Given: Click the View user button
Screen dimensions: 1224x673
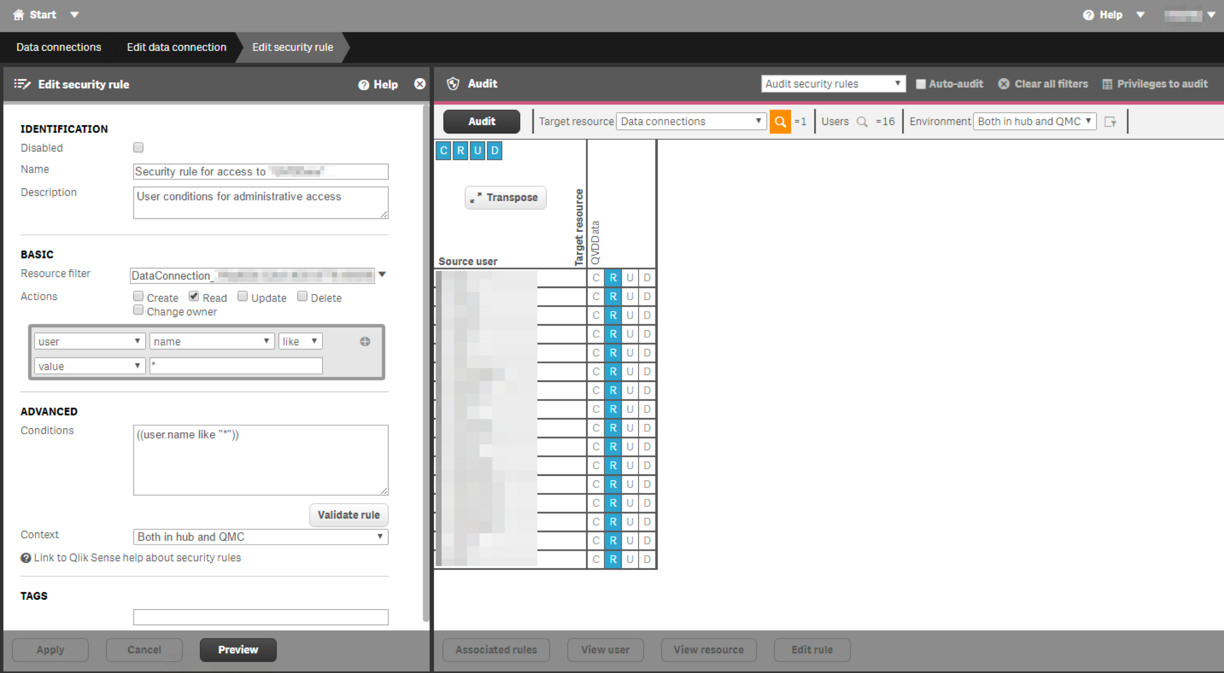Looking at the screenshot, I should (x=605, y=650).
